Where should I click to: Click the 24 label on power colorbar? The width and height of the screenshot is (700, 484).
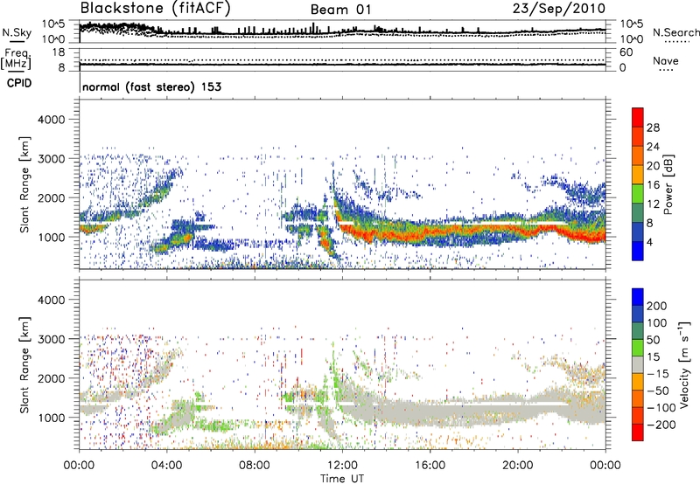[x=653, y=147]
